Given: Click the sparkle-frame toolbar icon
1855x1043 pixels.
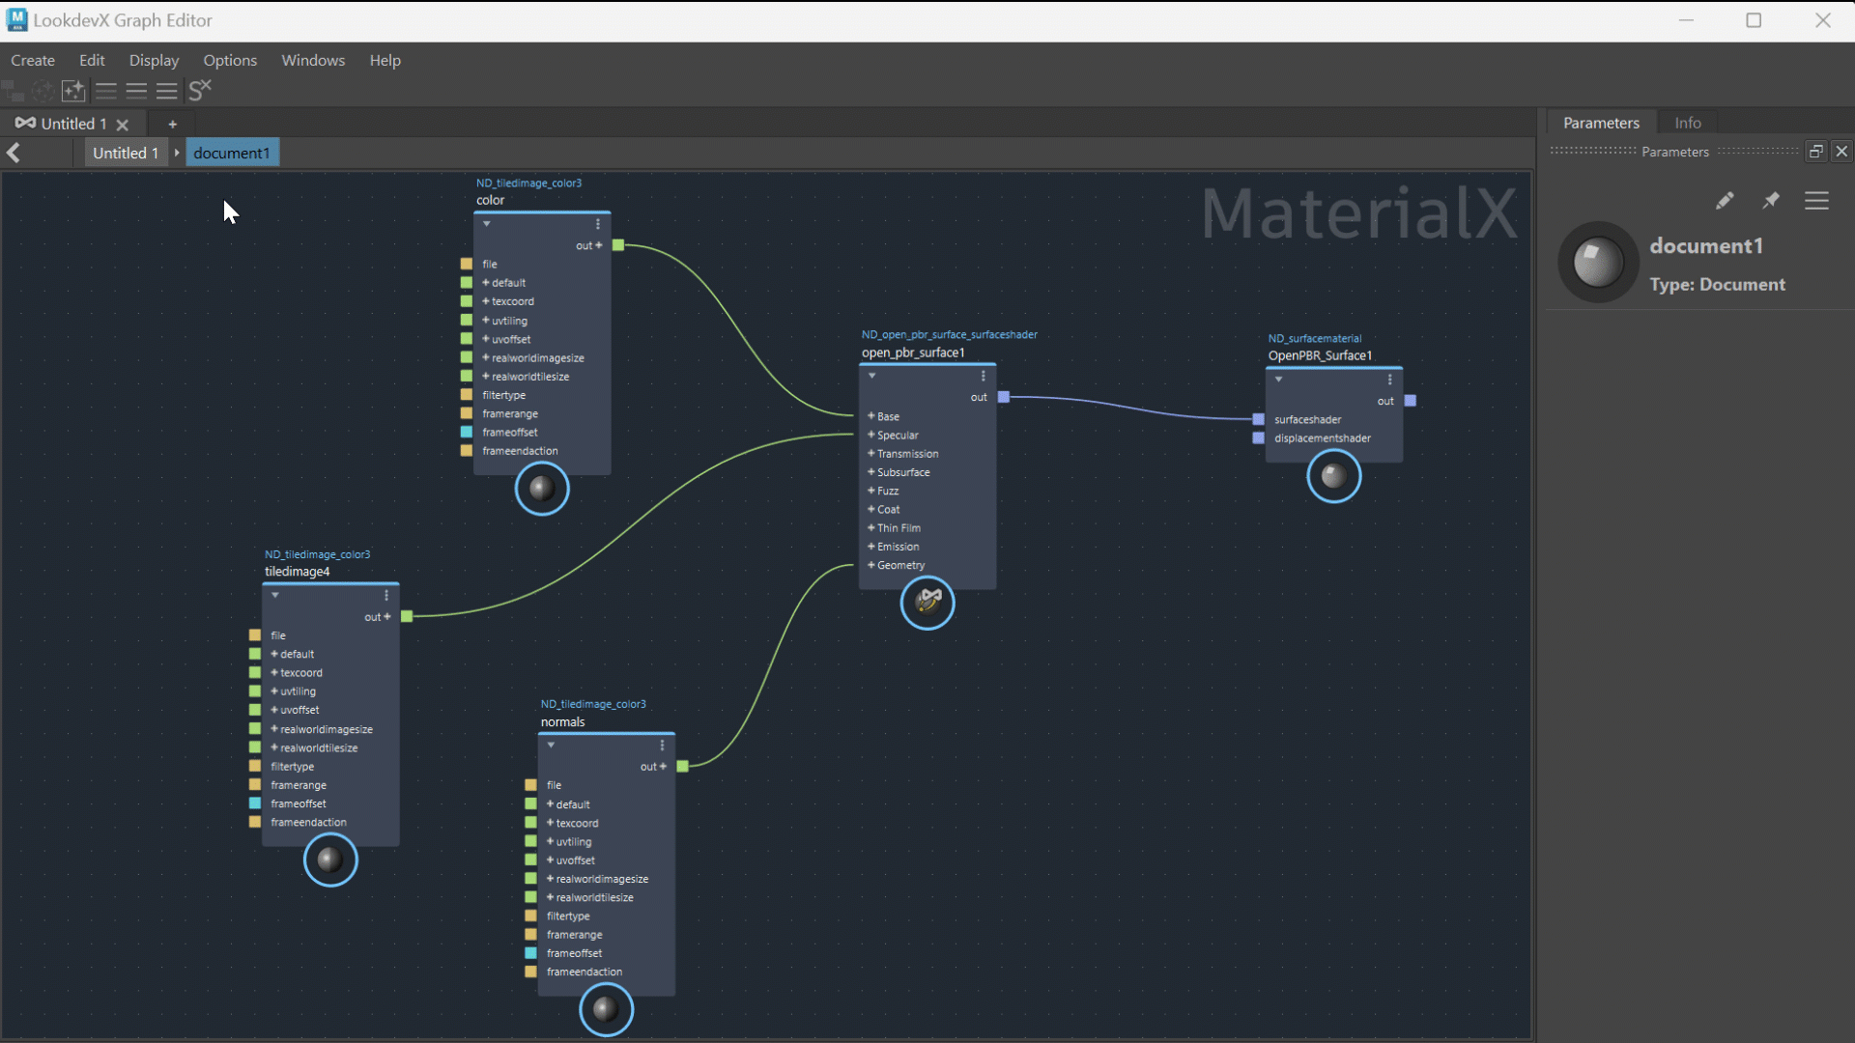Looking at the screenshot, I should [x=73, y=91].
